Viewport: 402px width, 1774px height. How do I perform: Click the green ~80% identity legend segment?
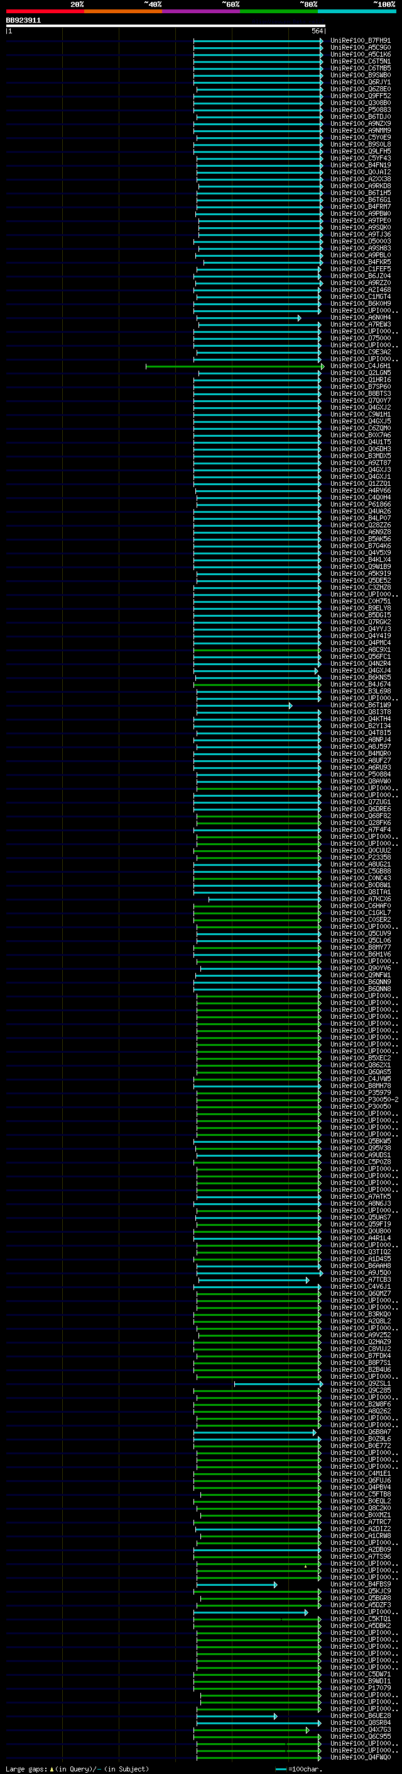coord(279,11)
